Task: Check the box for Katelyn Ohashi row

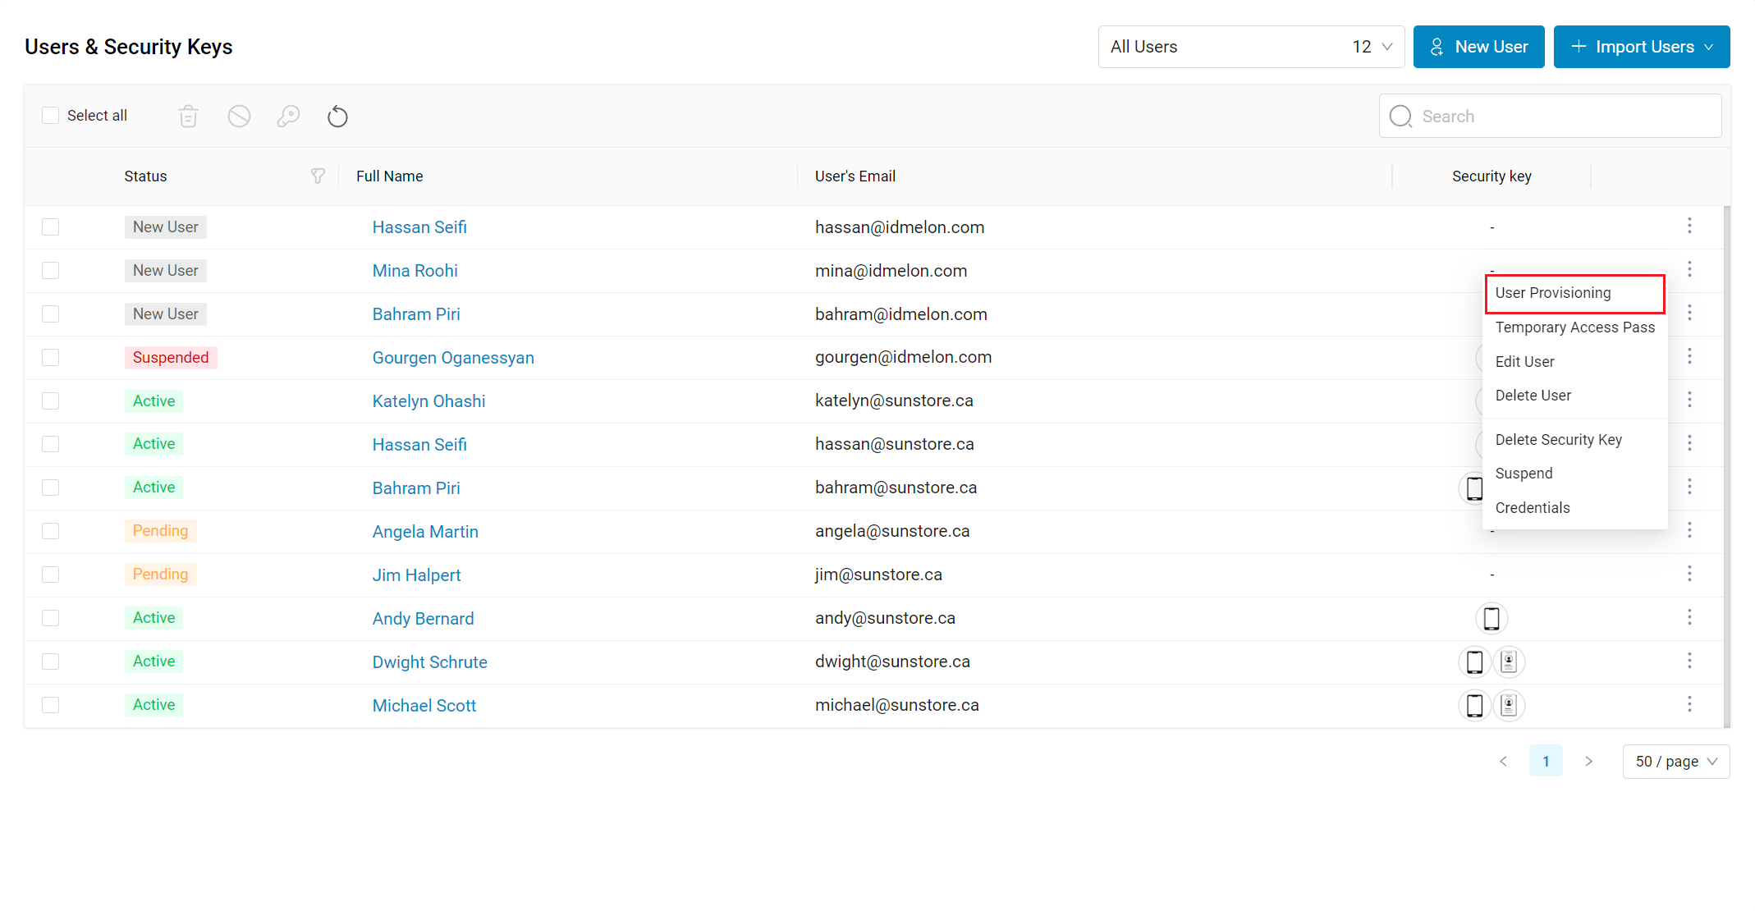Action: coord(51,401)
